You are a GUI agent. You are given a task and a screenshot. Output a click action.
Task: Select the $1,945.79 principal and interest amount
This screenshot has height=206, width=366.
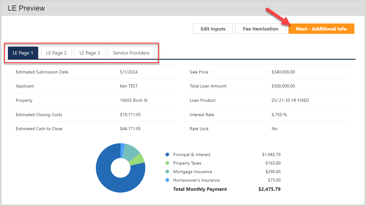[271, 154]
